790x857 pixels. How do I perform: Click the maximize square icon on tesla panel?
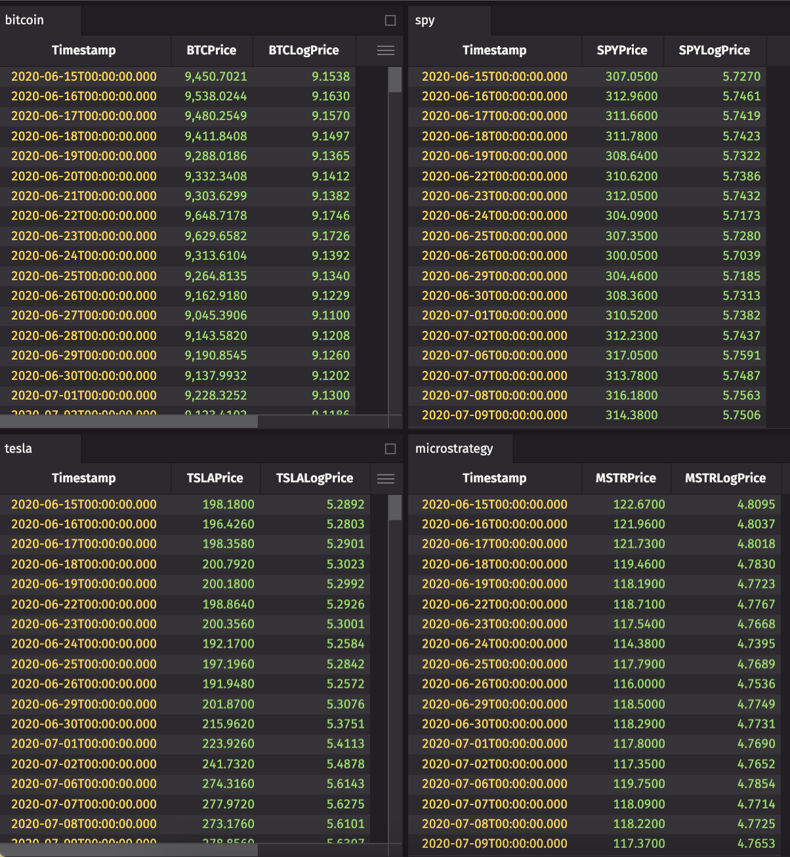(390, 449)
